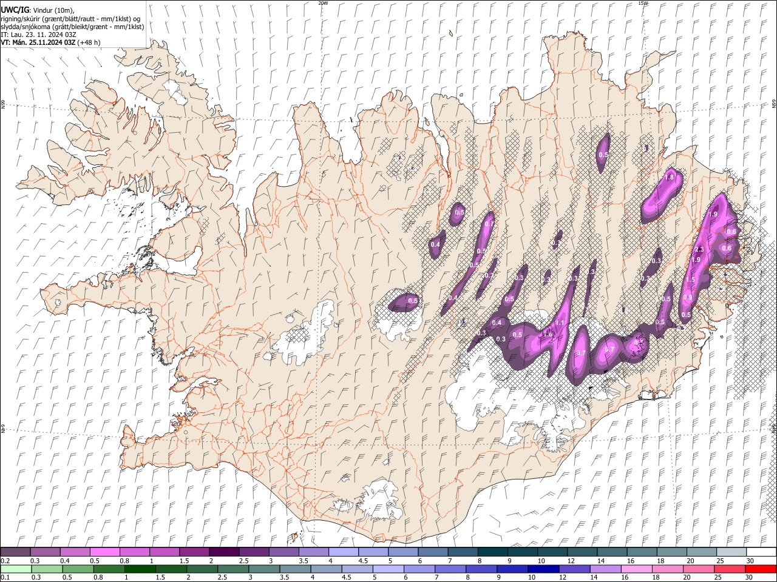Select the light grey 25–30 swatch in upper legend
The width and height of the screenshot is (777, 582).
731,552
